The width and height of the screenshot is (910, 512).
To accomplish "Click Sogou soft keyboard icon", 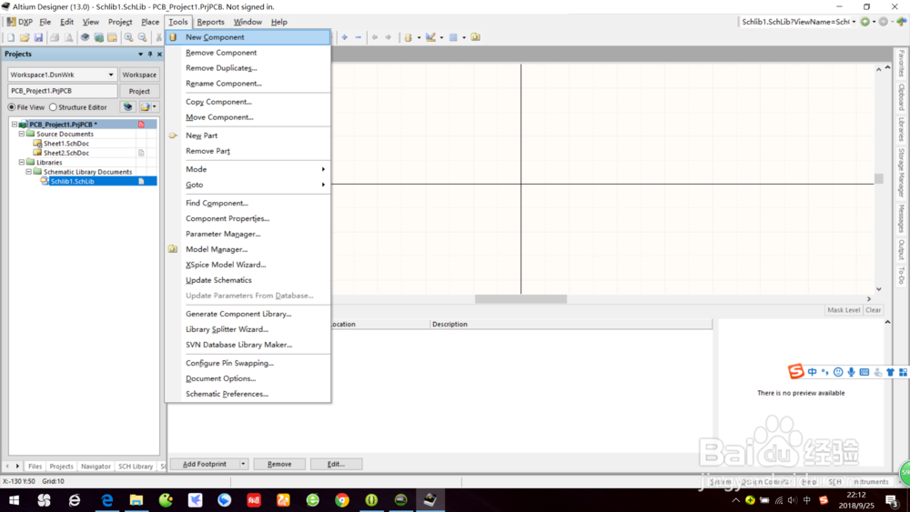I will pos(864,372).
